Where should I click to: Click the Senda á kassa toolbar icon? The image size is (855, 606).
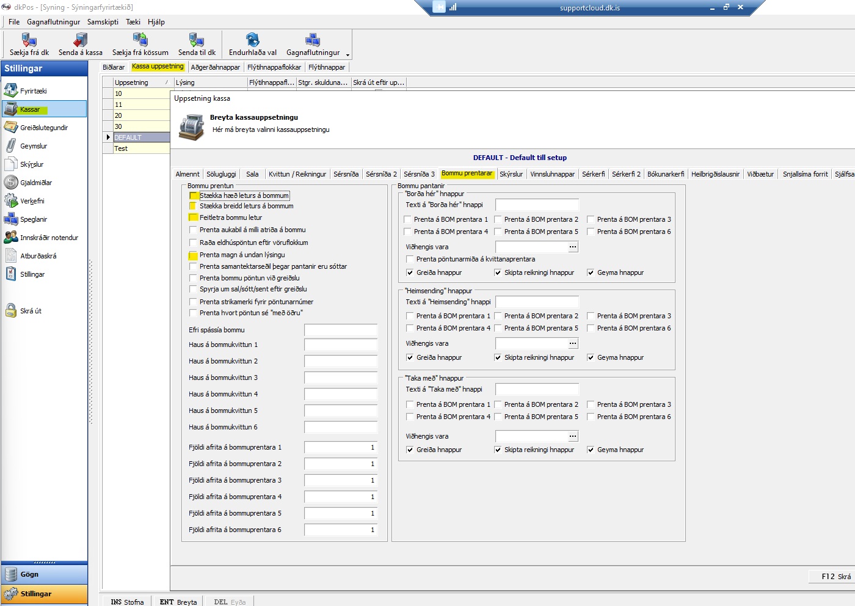80,40
